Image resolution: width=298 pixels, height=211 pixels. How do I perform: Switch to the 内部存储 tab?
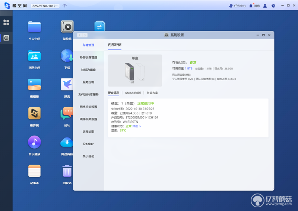pyautogui.click(x=115, y=45)
